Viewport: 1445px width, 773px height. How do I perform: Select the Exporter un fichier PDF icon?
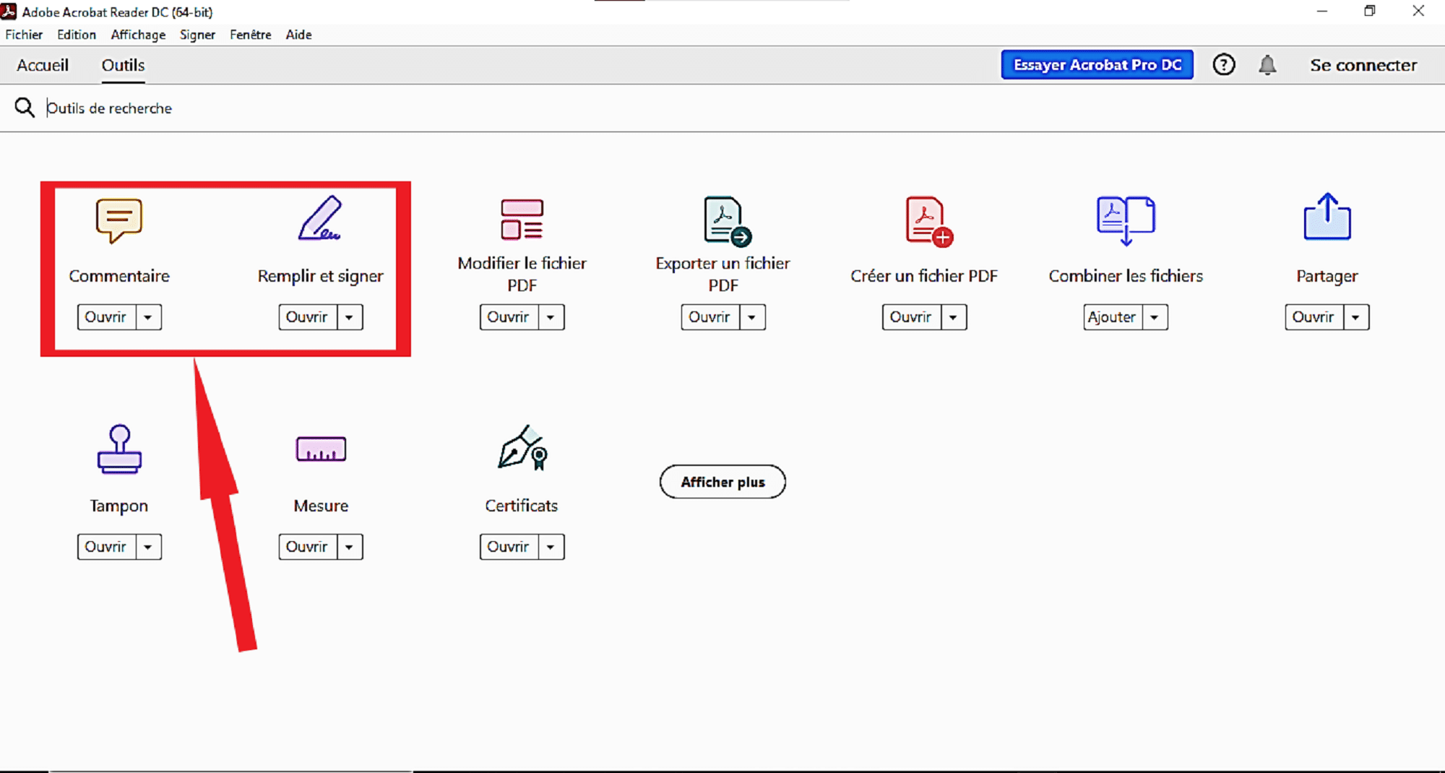727,221
